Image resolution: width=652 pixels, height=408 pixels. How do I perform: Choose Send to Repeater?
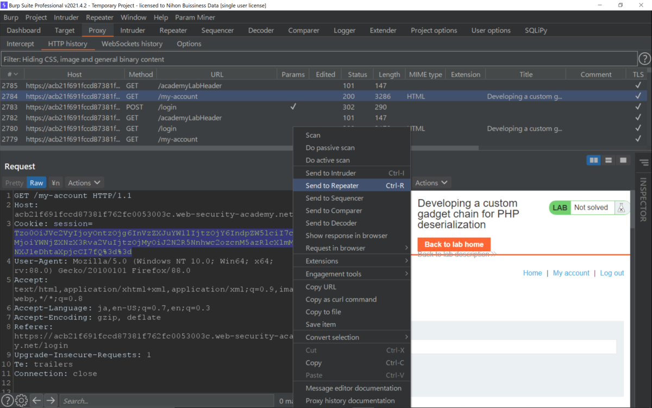[352, 186]
